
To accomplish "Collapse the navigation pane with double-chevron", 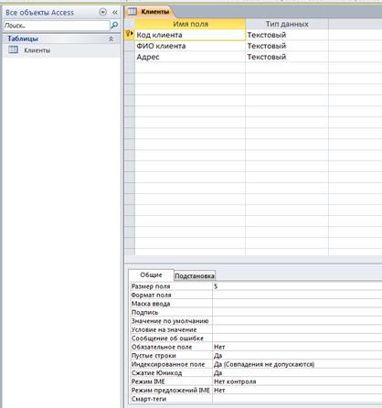I will pos(115,13).
